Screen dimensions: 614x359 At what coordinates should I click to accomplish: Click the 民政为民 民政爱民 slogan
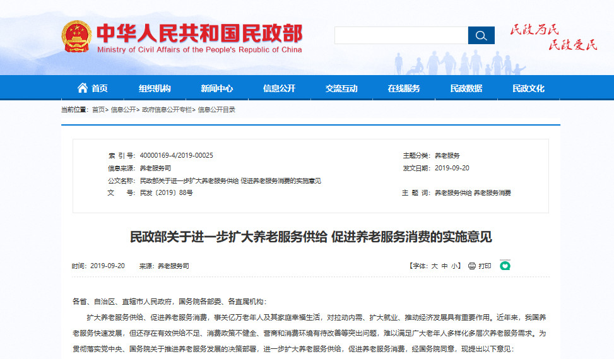pos(553,37)
